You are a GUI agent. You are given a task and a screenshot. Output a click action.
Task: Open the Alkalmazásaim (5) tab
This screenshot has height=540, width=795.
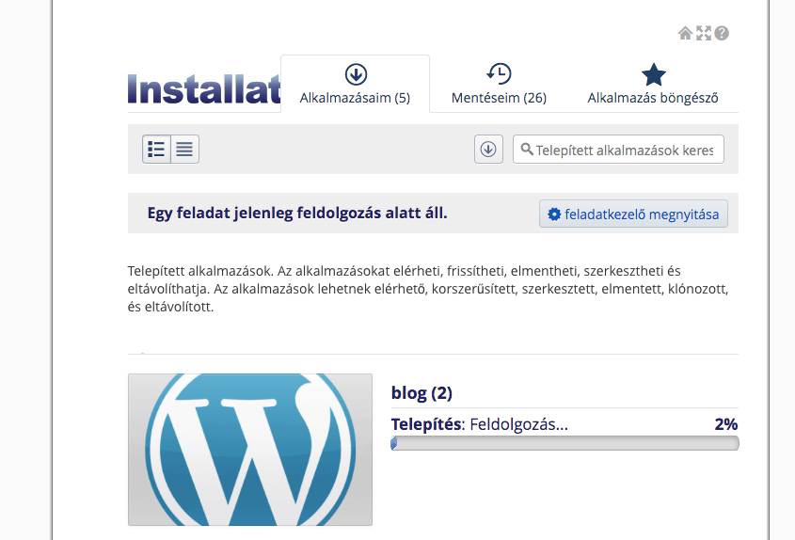point(355,84)
